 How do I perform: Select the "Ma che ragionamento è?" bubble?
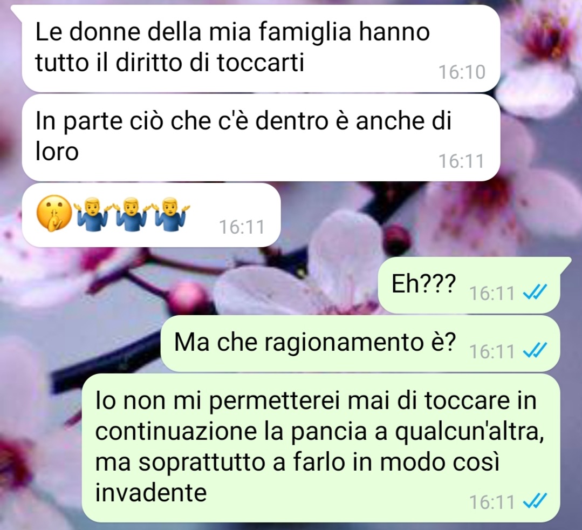pos(360,344)
